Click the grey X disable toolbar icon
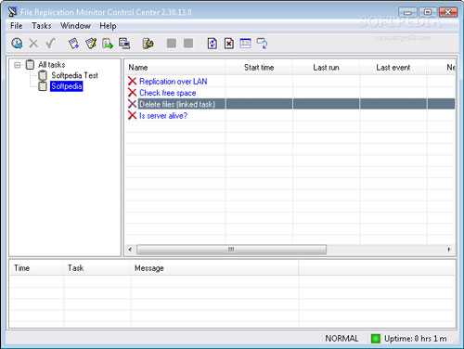The width and height of the screenshot is (464, 349). (x=33, y=44)
